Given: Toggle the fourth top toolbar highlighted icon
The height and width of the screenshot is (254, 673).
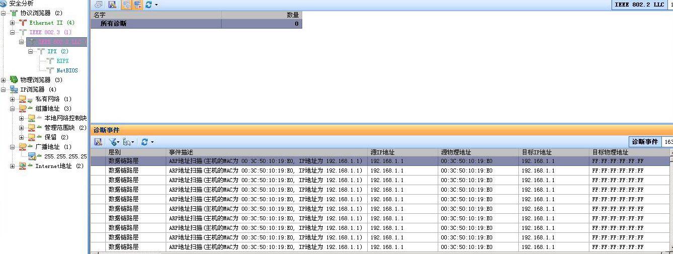Looking at the screenshot, I should coord(137,5).
